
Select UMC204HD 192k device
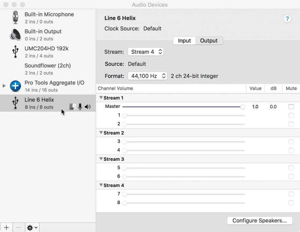click(x=48, y=52)
